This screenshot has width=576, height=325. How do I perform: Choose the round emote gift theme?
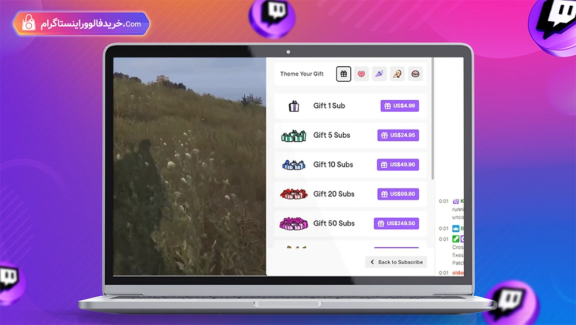tap(415, 74)
